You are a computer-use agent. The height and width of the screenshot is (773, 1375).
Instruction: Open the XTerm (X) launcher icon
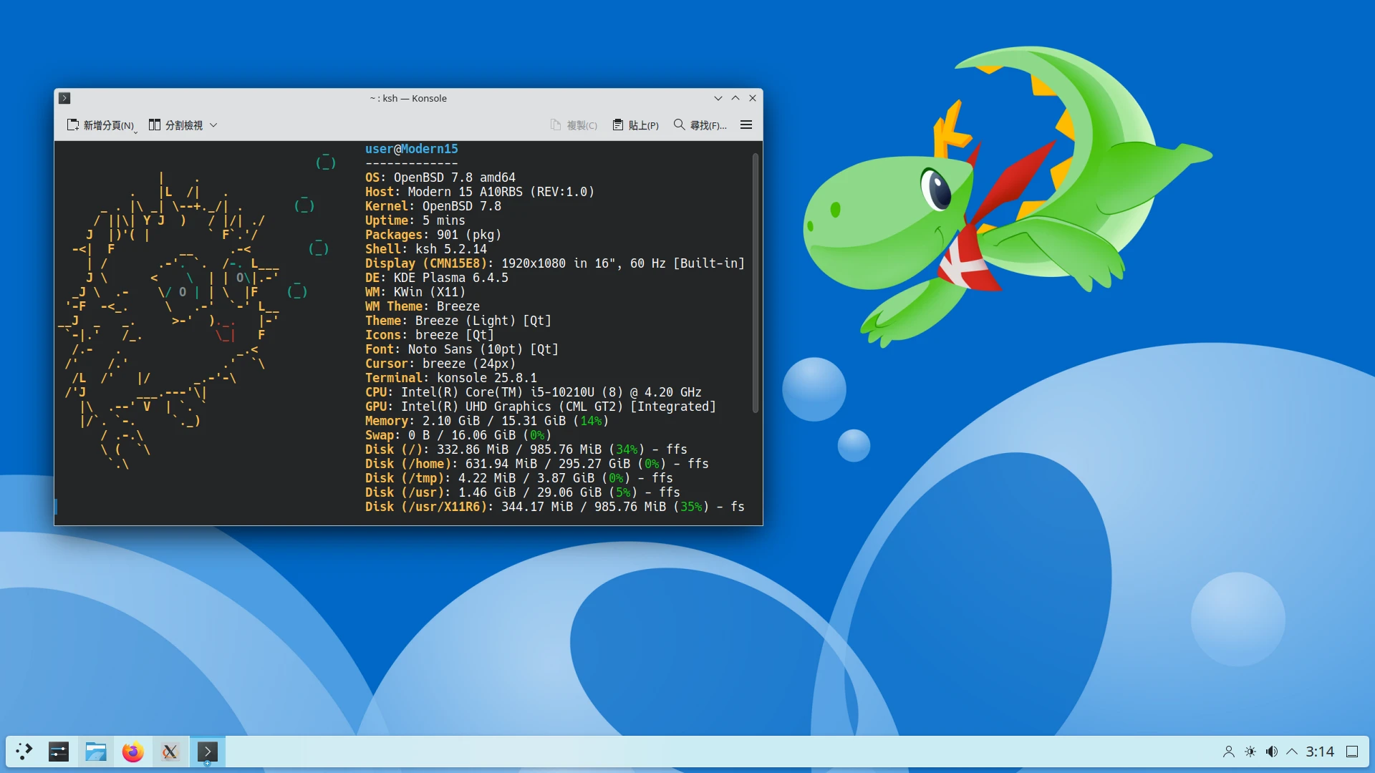[x=170, y=752]
